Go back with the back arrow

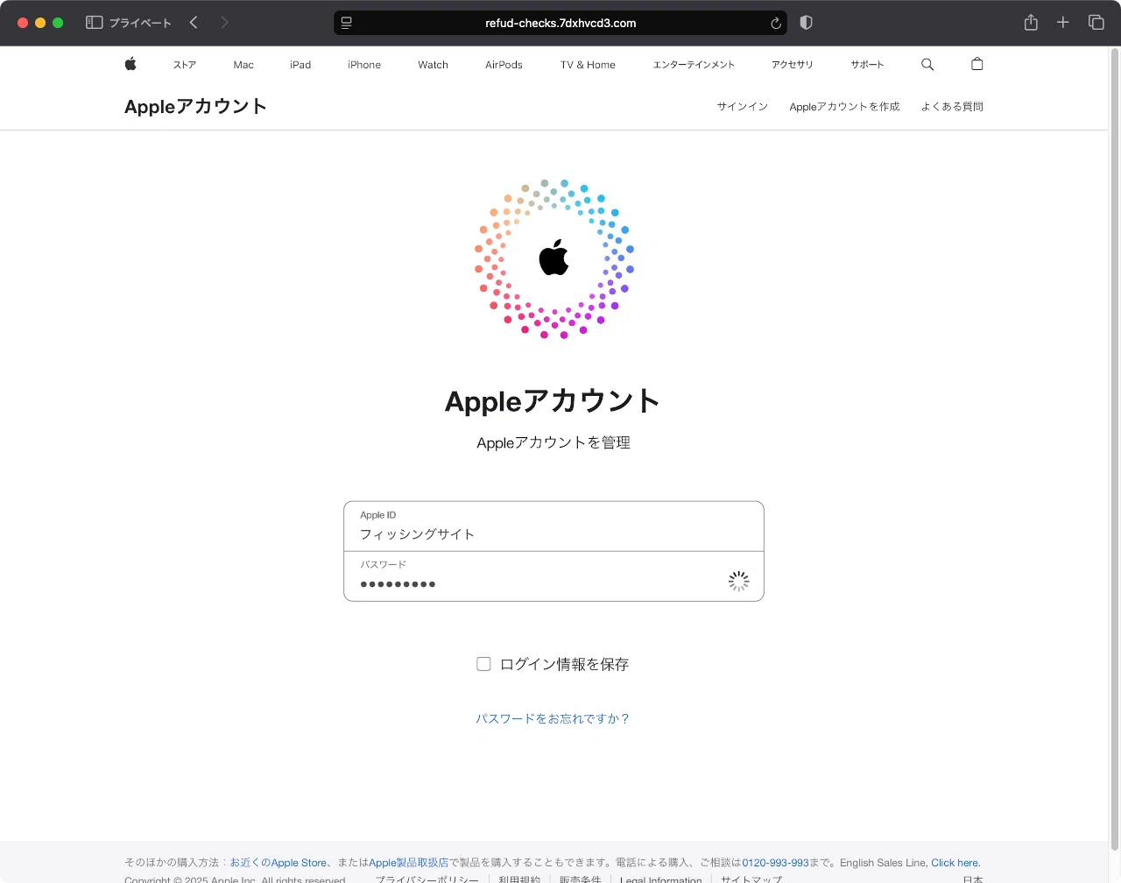[x=194, y=23]
